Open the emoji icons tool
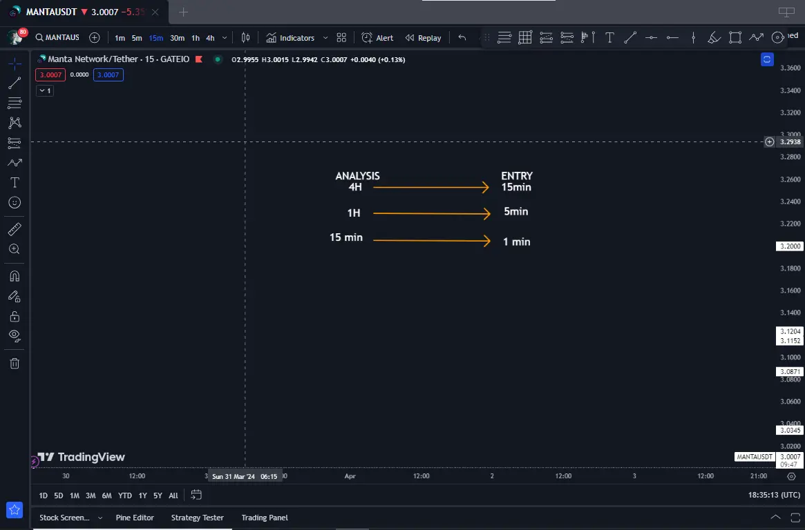The width and height of the screenshot is (805, 530). 15,202
